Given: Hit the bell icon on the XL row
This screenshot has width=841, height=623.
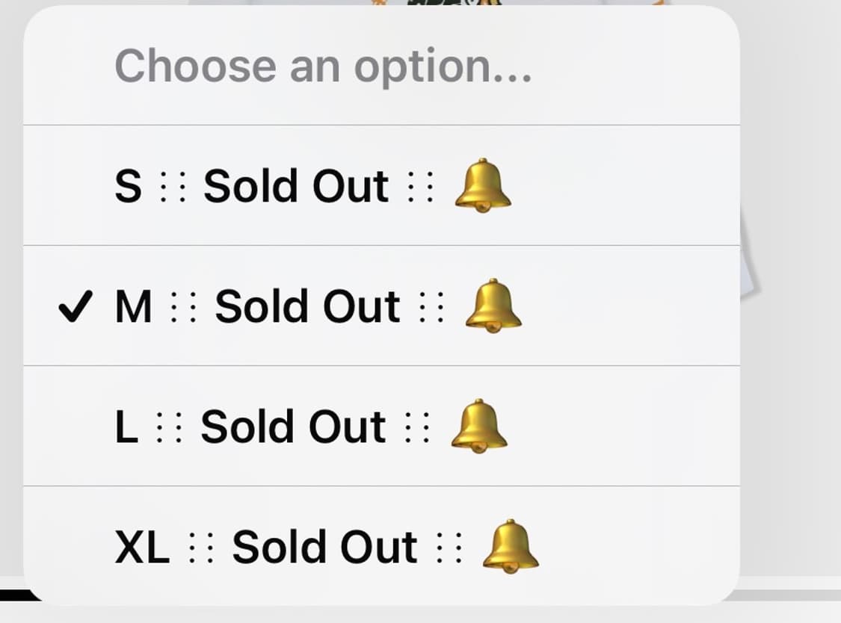Looking at the screenshot, I should tap(510, 547).
